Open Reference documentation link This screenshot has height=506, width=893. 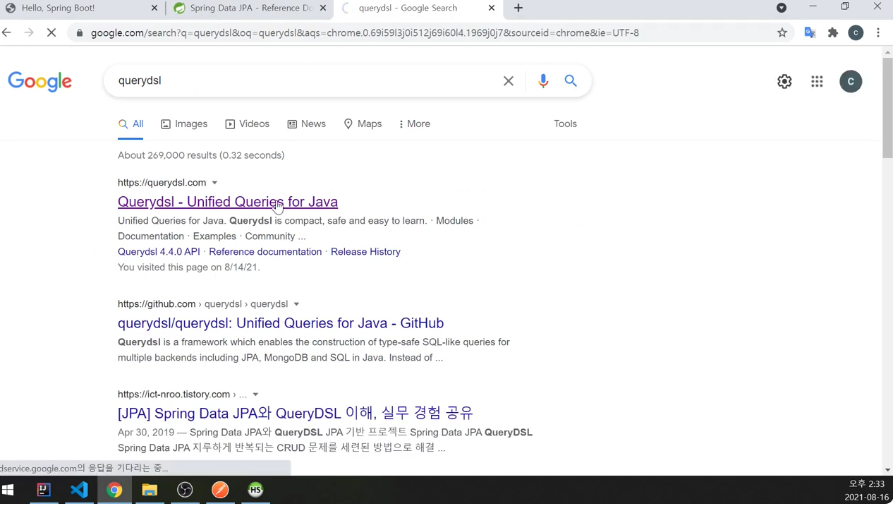pyautogui.click(x=265, y=252)
